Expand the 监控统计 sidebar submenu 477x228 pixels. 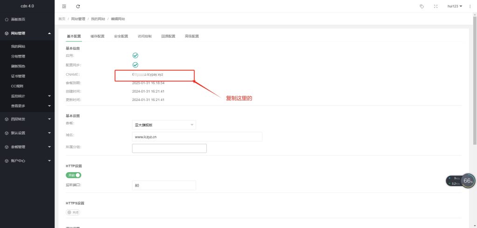31,96
